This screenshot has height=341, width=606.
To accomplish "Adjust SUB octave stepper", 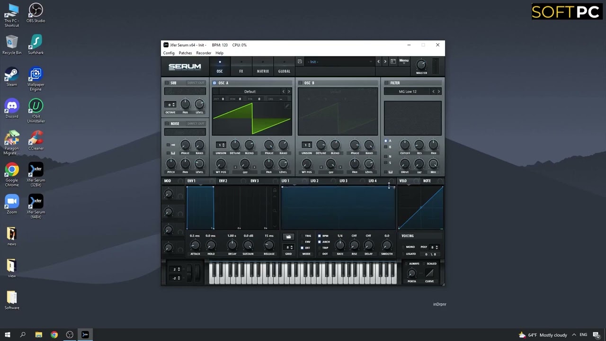I will 170,105.
